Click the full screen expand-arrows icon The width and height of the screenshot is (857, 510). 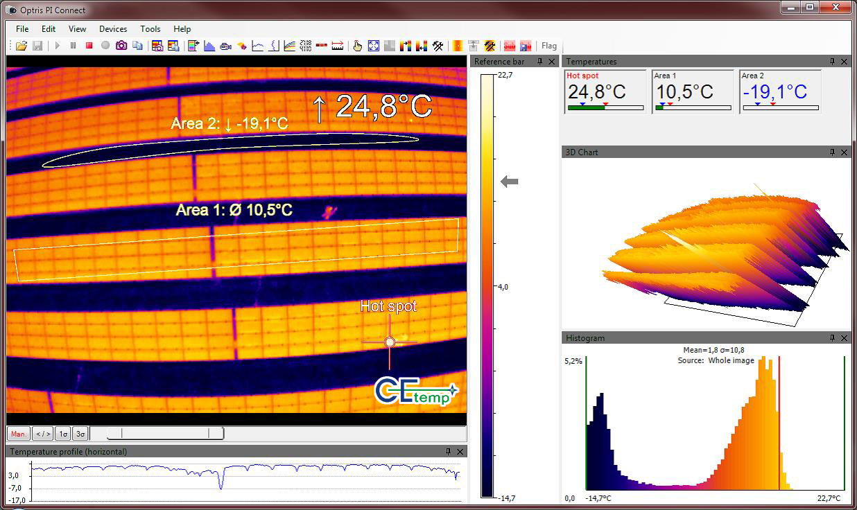[374, 46]
